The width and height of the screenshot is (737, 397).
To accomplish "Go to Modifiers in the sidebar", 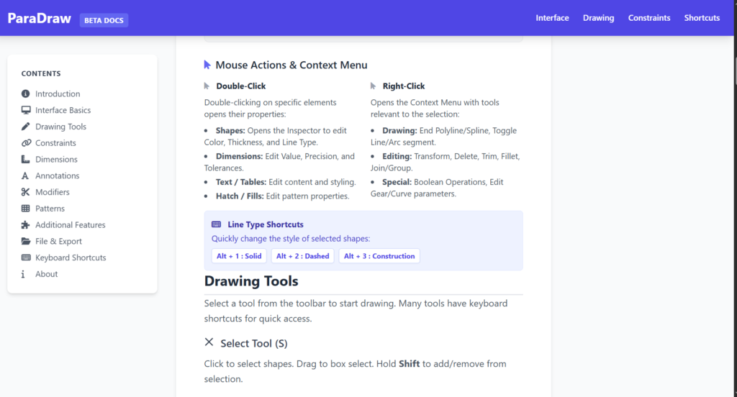I will [52, 192].
